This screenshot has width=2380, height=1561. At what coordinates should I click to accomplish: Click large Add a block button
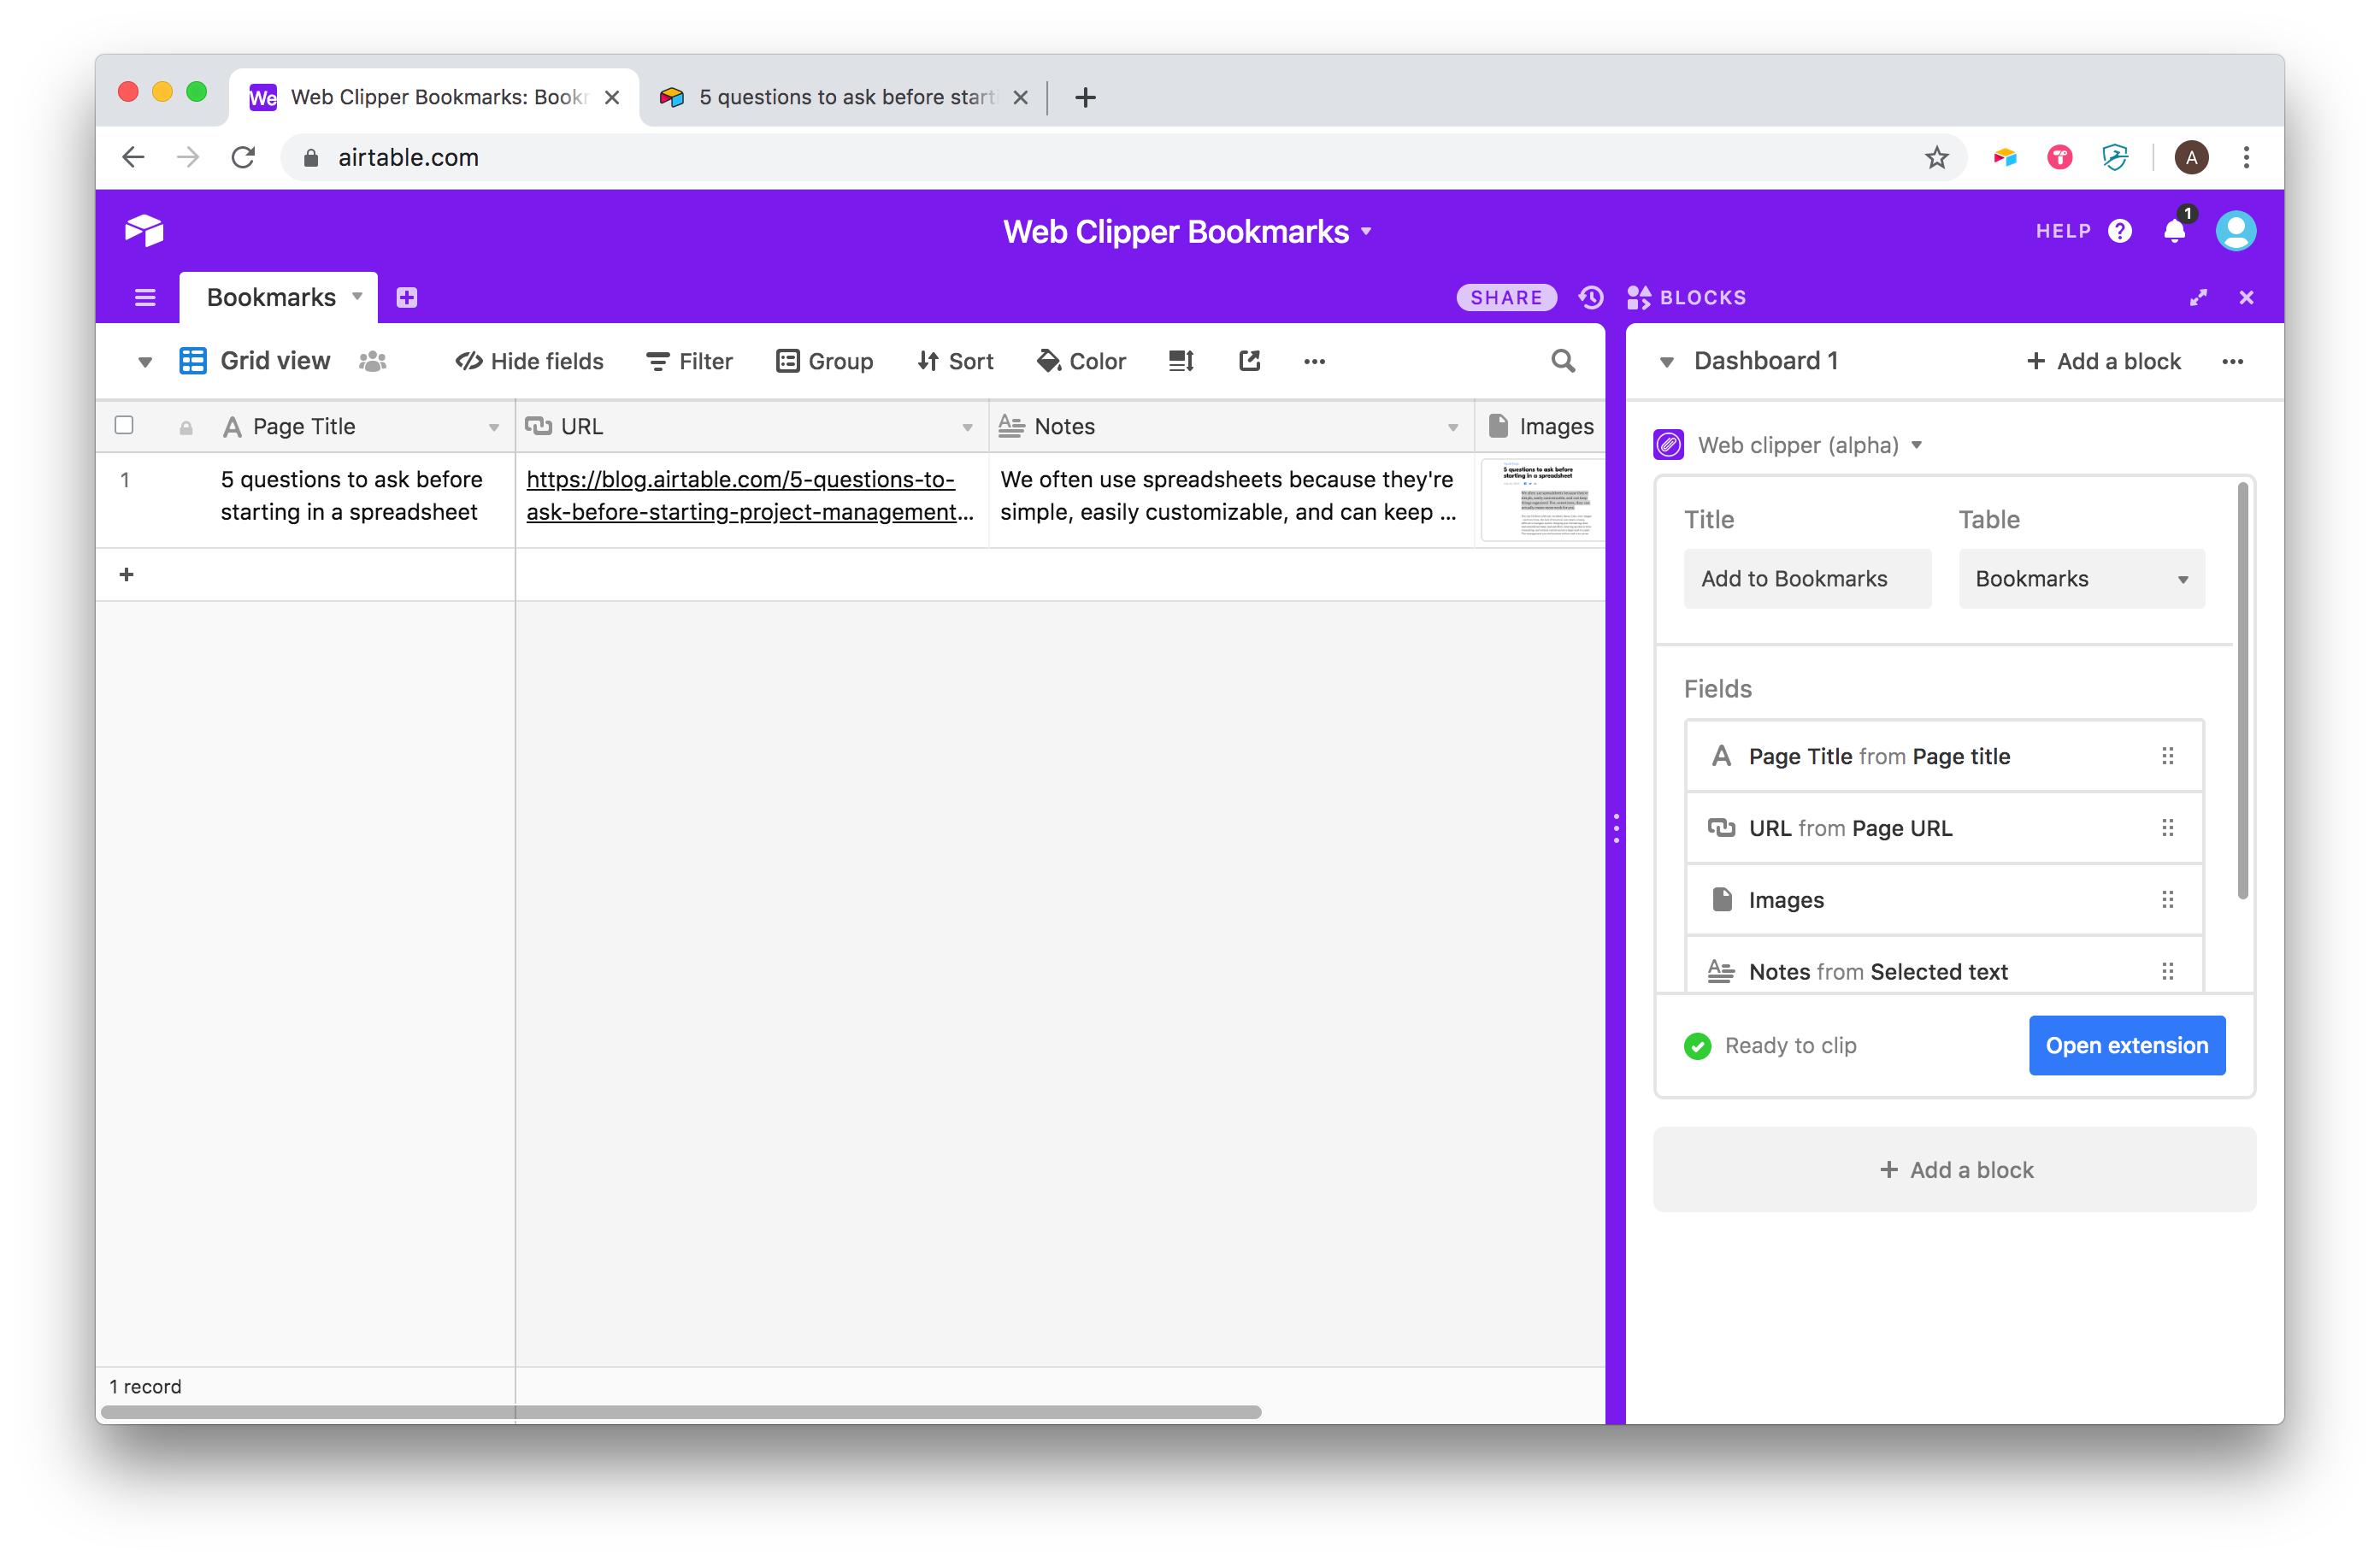(1954, 1169)
